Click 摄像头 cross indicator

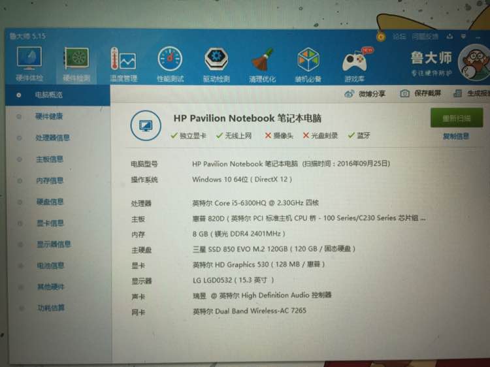click(279, 135)
